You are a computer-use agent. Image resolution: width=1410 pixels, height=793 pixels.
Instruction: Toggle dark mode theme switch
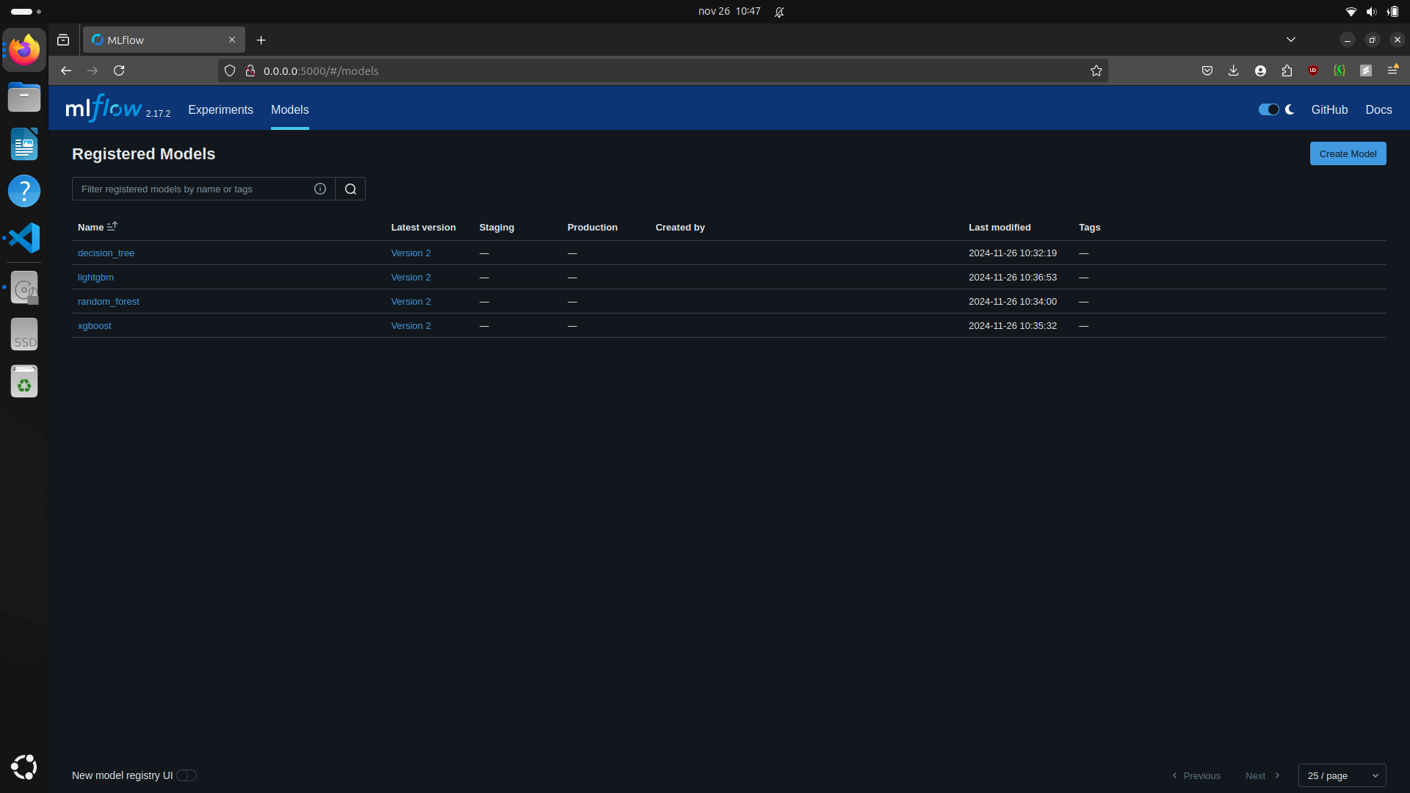tap(1268, 109)
